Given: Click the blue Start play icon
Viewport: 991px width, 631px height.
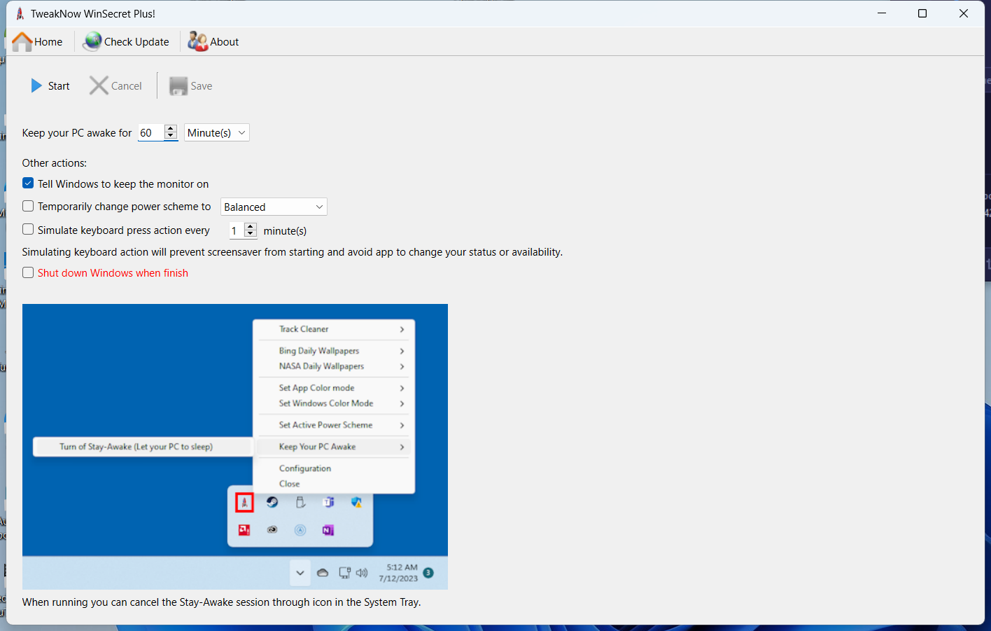Looking at the screenshot, I should click(36, 86).
